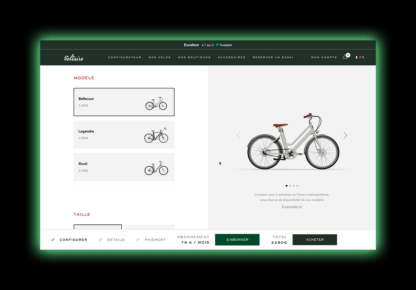The width and height of the screenshot is (416, 290).
Task: Click the Acheter button
Action: [x=315, y=240]
